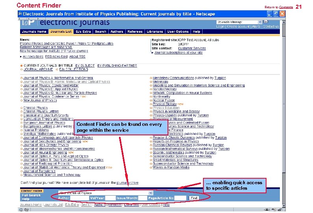Open the Chinese Physics Letters link
This screenshot has height=213, width=313.
(41, 112)
